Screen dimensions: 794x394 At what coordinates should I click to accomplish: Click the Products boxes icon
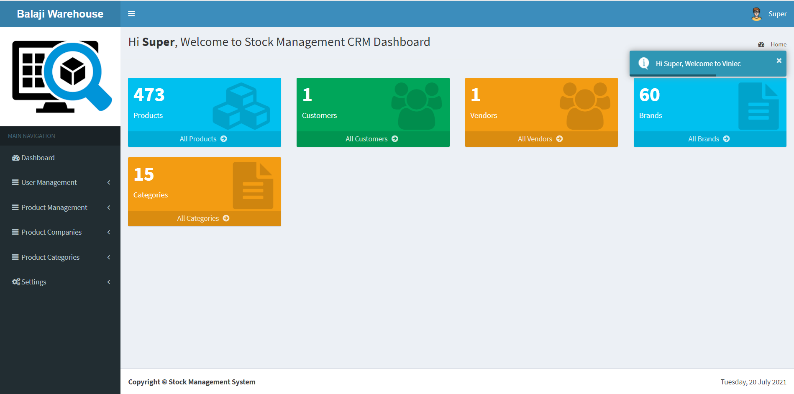[x=241, y=106]
